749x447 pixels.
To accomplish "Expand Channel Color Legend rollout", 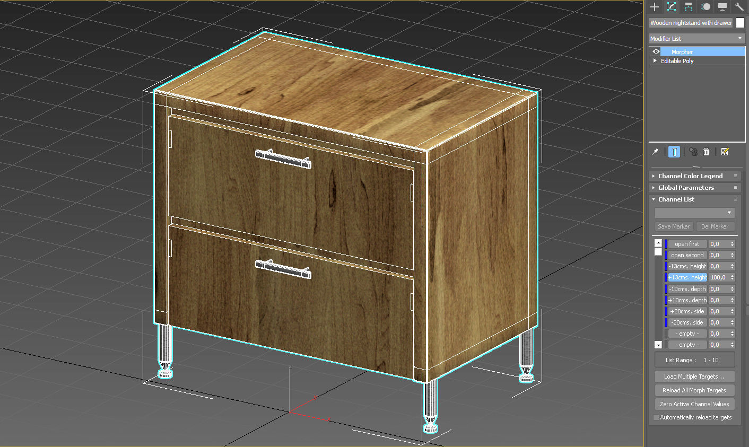I will 695,176.
